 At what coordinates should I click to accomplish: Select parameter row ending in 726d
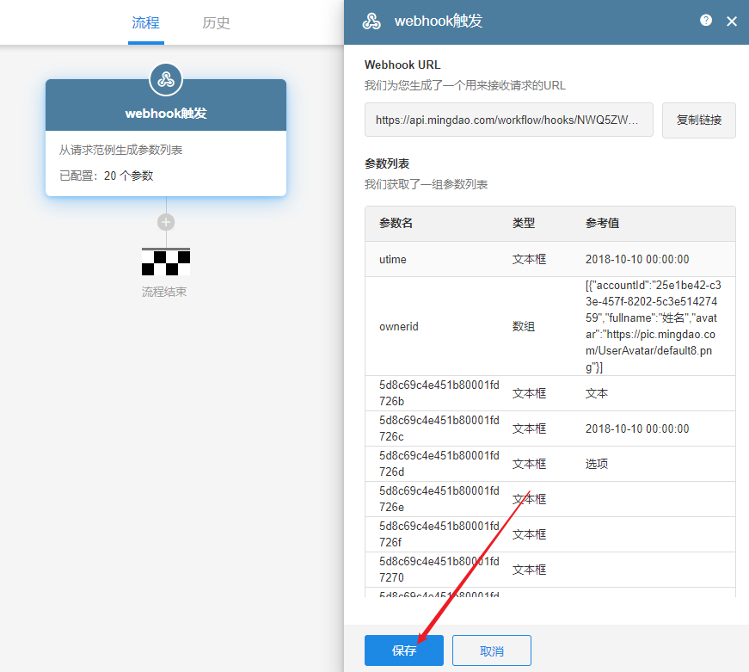pos(549,464)
